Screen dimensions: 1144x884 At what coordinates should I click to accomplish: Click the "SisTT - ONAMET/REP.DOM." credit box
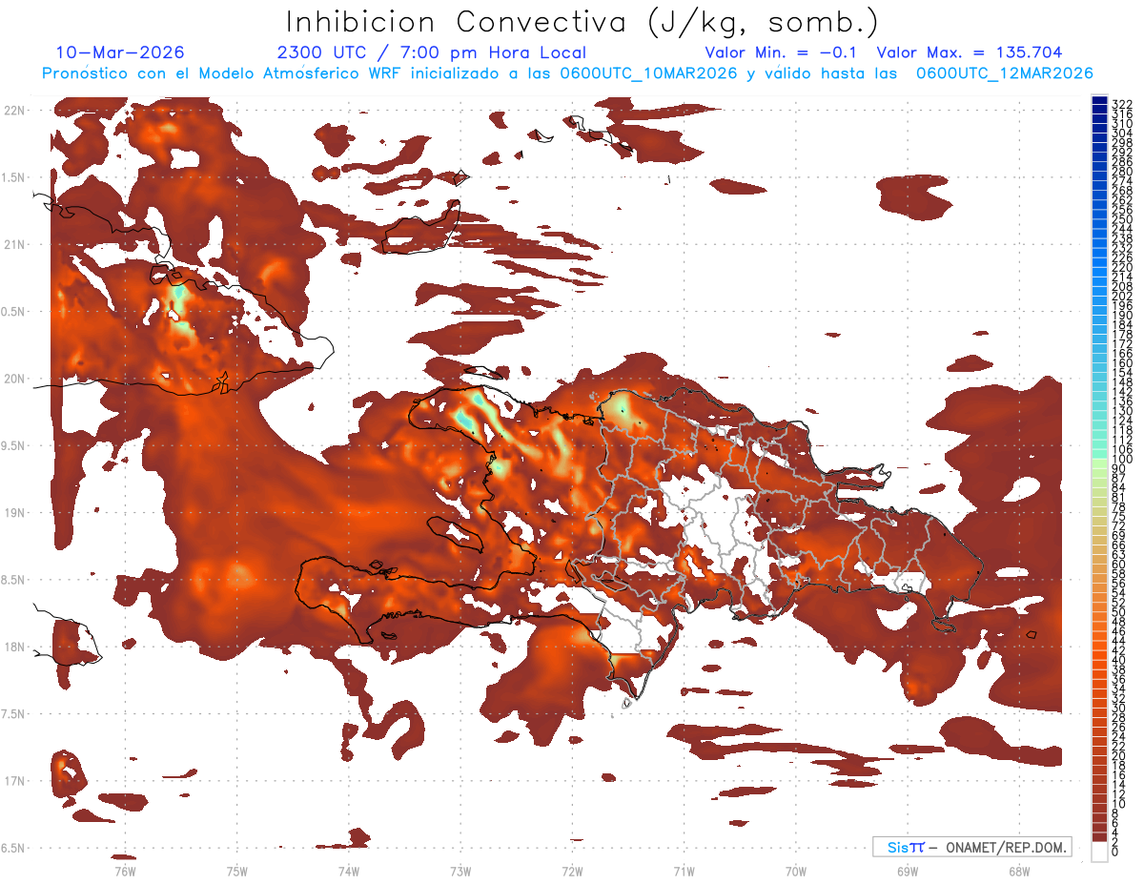point(972,847)
